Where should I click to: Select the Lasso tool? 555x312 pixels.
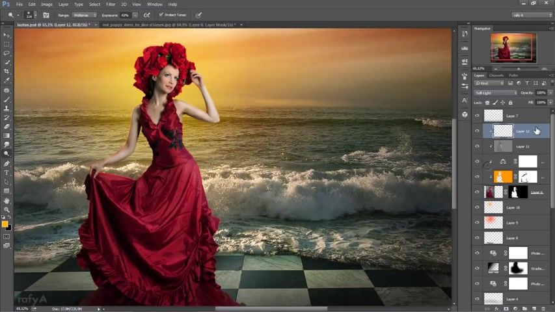tap(7, 53)
